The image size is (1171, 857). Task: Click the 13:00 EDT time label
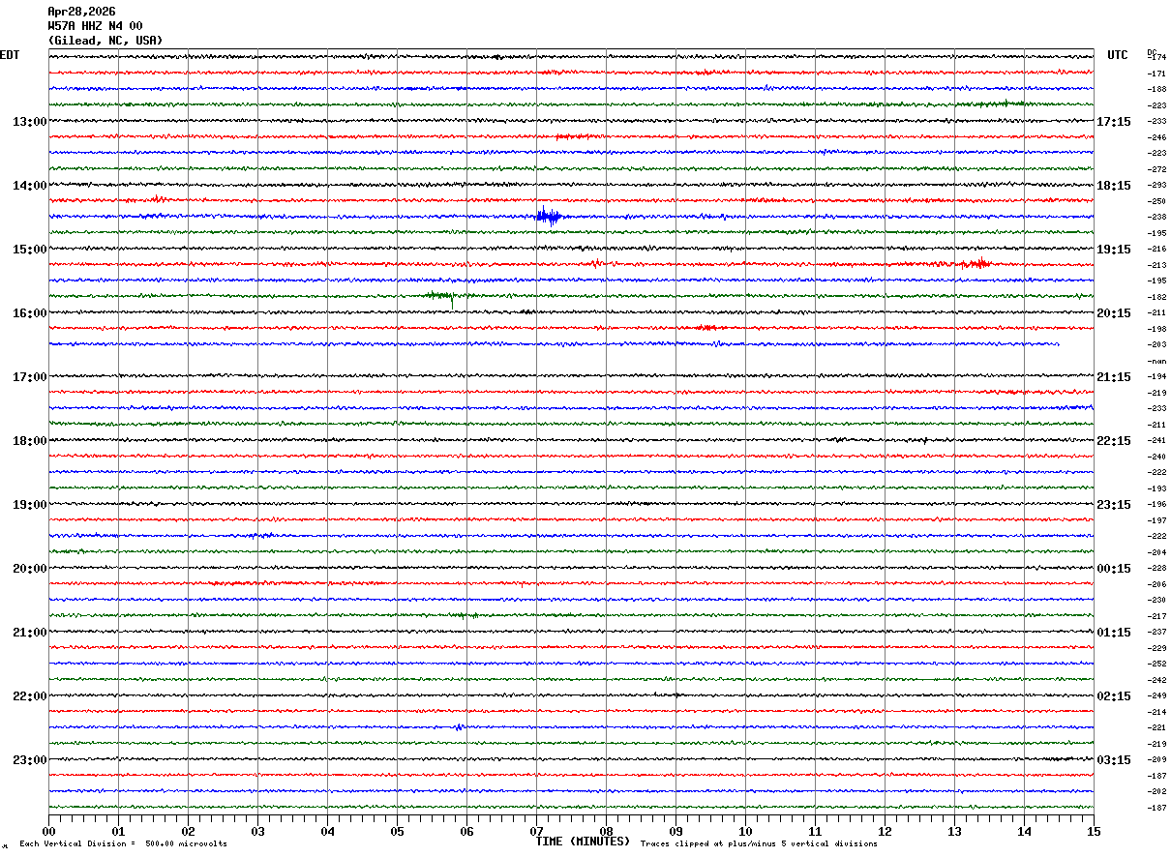click(x=29, y=122)
